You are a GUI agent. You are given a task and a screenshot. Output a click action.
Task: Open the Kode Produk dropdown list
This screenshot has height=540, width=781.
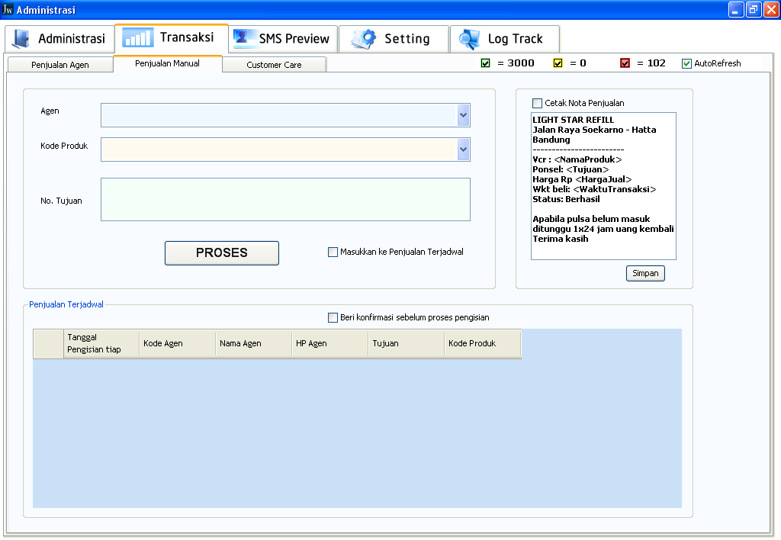(x=463, y=149)
